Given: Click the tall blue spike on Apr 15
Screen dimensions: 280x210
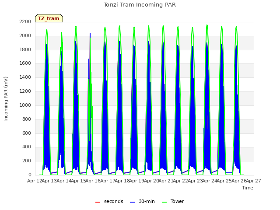Looking at the screenshot, I should [x=90, y=35].
